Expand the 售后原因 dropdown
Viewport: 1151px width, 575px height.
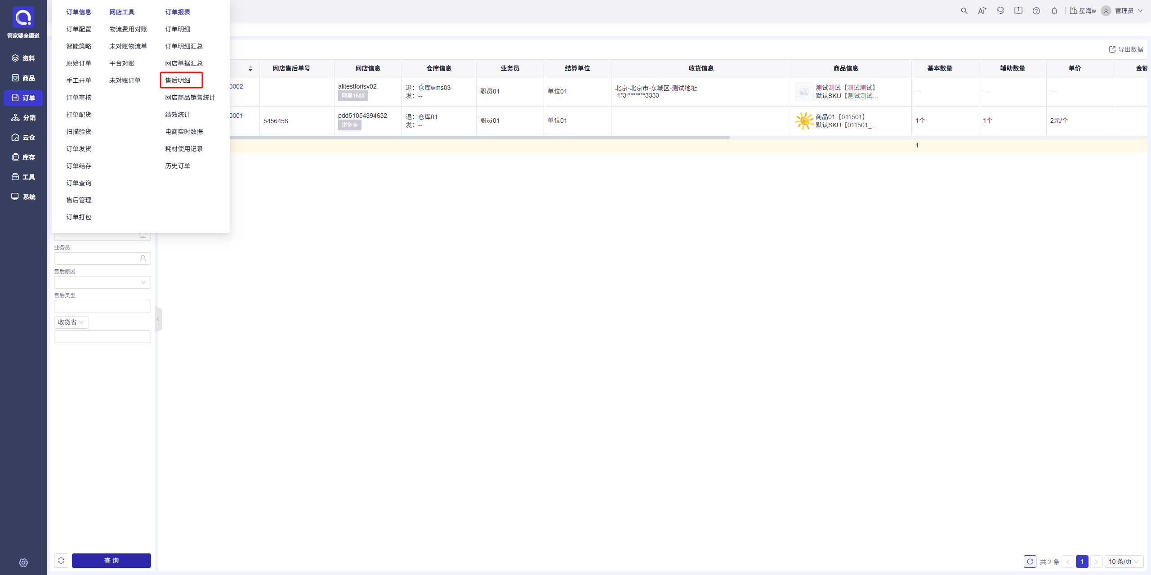coord(103,282)
